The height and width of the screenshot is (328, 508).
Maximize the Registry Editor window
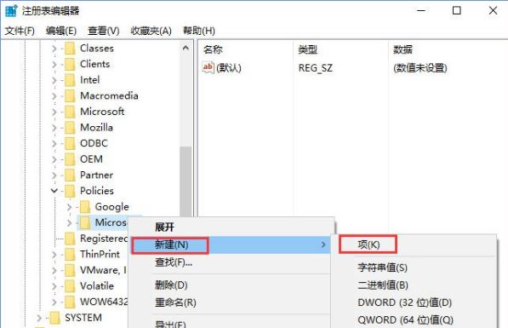[457, 11]
